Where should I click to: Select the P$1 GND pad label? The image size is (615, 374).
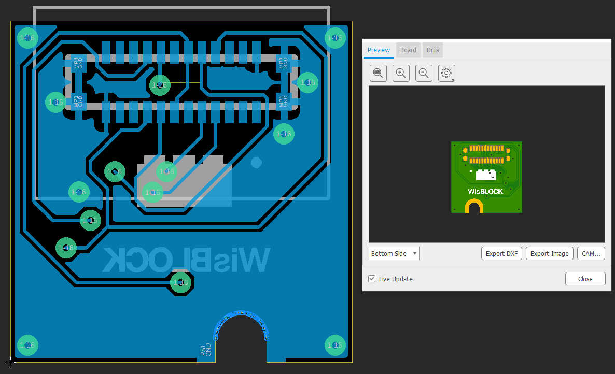(x=205, y=350)
